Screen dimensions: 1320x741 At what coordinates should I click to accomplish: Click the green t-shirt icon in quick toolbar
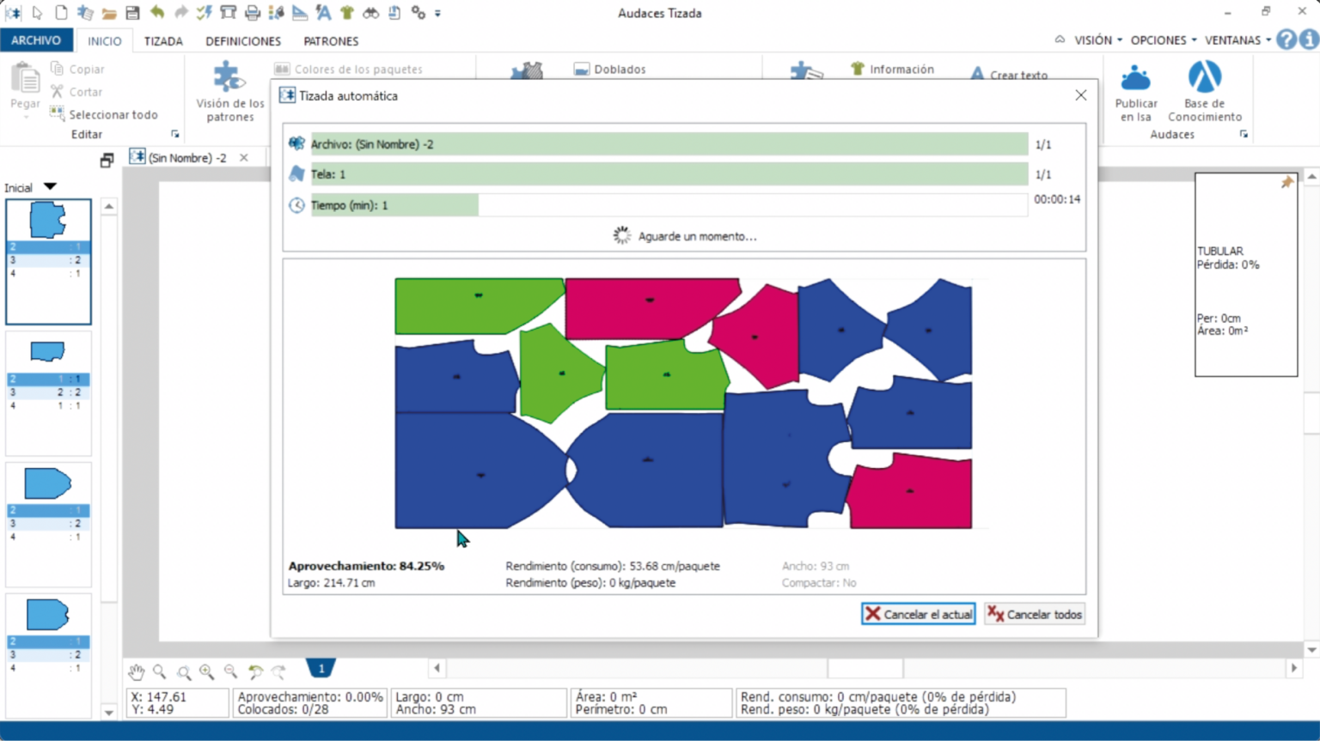[x=347, y=13]
